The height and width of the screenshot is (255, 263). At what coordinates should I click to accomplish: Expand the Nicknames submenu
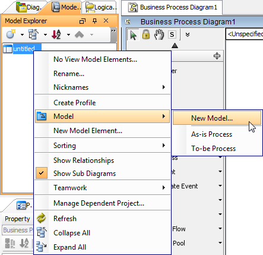(x=103, y=87)
